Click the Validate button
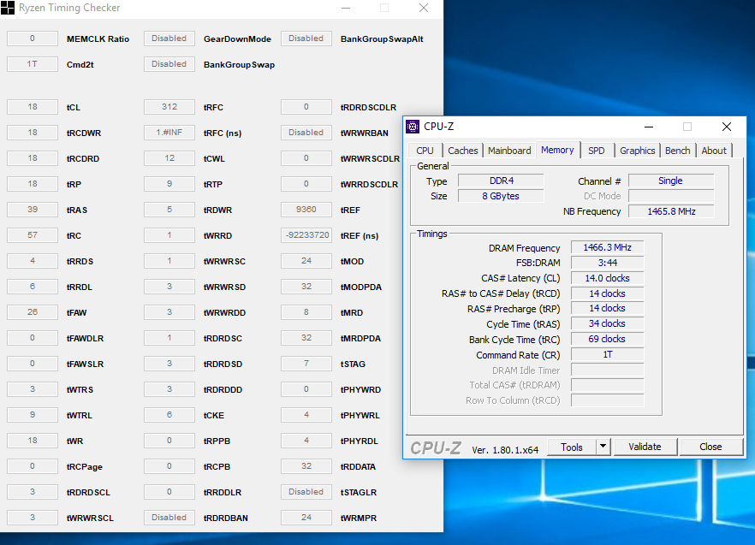Viewport: 755px width, 545px height. [x=645, y=447]
